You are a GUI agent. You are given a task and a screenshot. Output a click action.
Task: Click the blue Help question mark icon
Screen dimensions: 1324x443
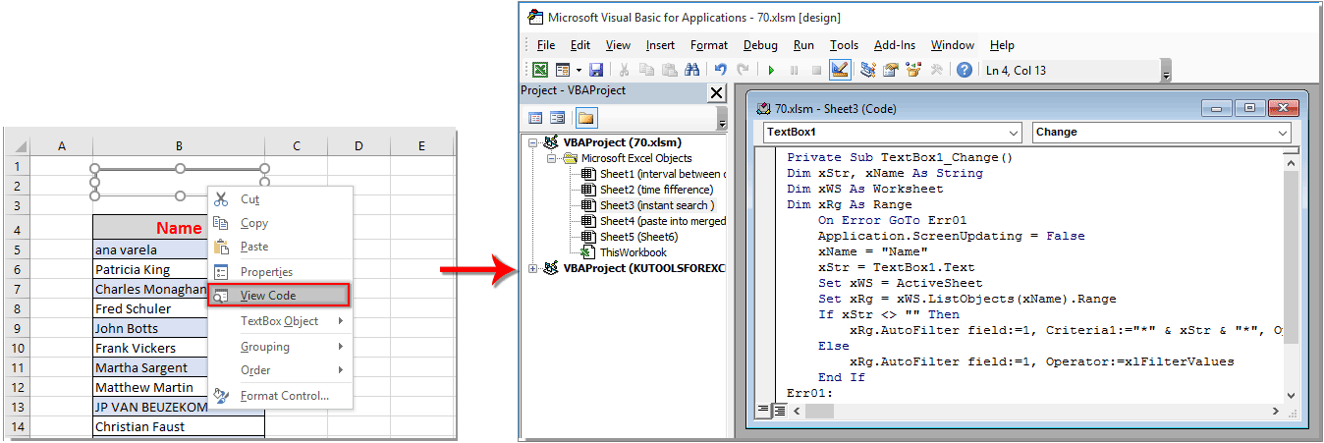click(x=965, y=70)
